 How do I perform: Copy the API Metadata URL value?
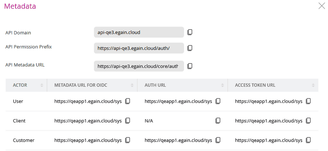click(x=190, y=66)
